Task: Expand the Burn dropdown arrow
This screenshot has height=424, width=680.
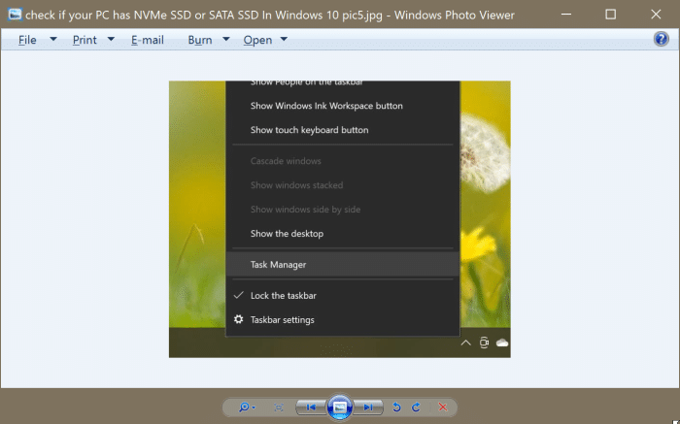Action: 226,40
